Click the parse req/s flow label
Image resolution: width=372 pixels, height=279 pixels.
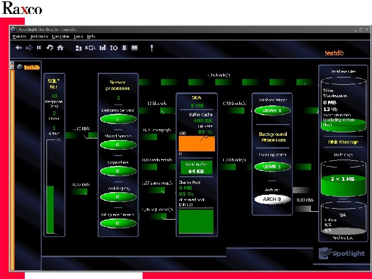click(x=157, y=183)
